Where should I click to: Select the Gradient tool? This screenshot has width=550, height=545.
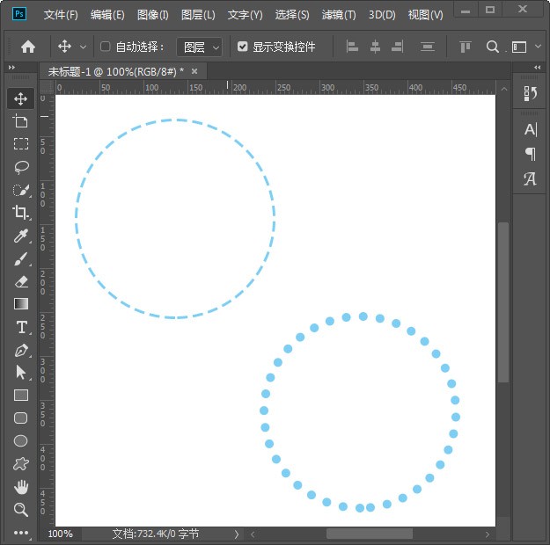point(21,304)
